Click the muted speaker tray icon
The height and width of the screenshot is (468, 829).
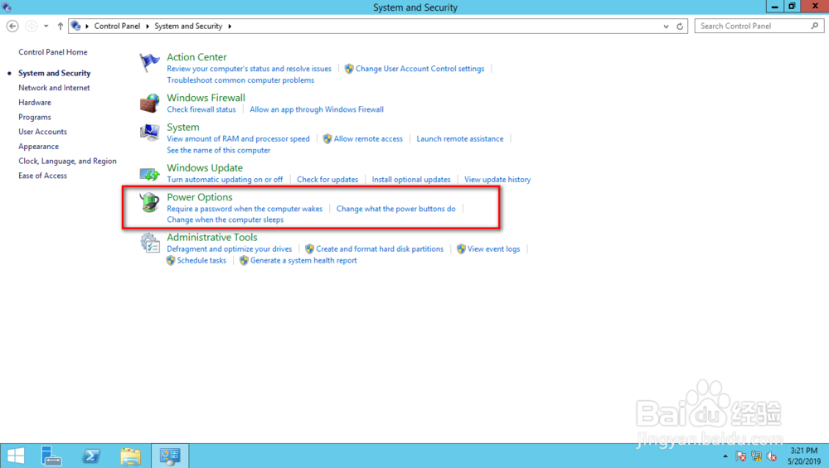[x=771, y=456]
